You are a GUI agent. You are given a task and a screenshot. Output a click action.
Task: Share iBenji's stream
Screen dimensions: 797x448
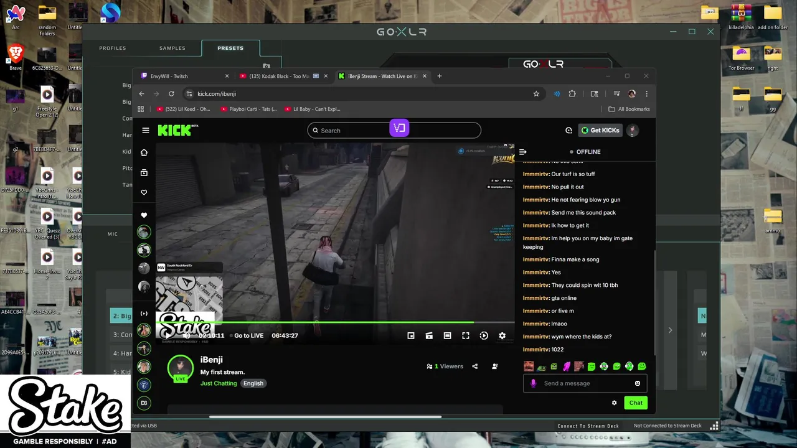tap(475, 366)
